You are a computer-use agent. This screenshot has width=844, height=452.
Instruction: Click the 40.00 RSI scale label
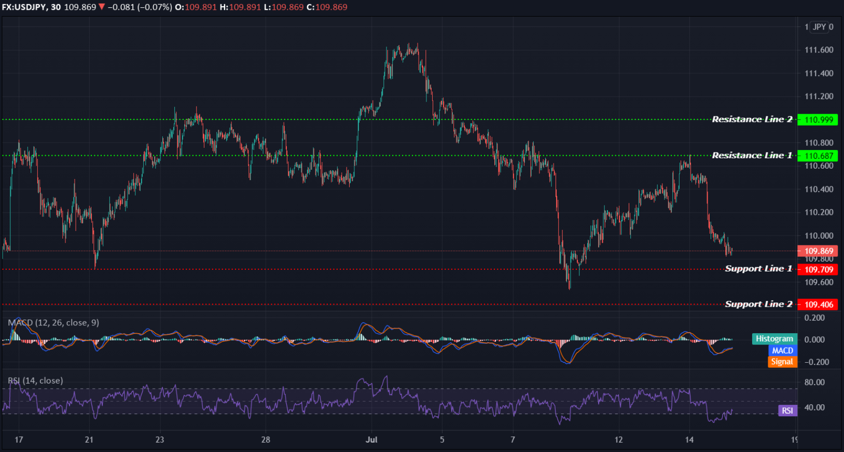click(x=814, y=407)
